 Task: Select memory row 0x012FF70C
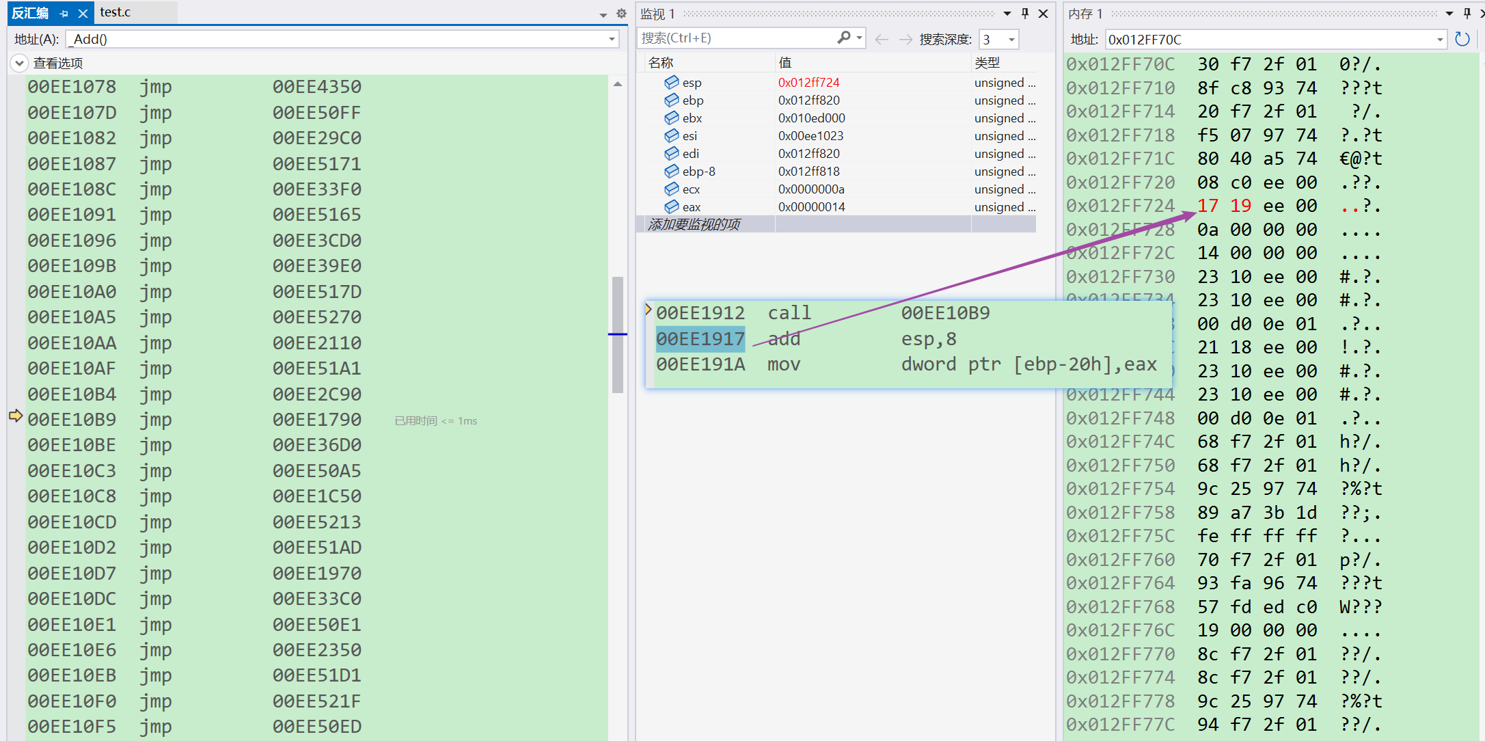[1223, 64]
